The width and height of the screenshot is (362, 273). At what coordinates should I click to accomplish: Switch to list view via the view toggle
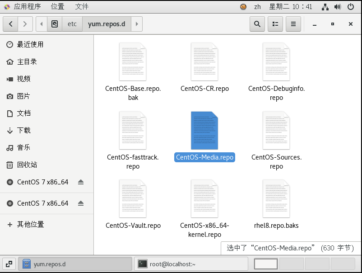tap(275, 24)
